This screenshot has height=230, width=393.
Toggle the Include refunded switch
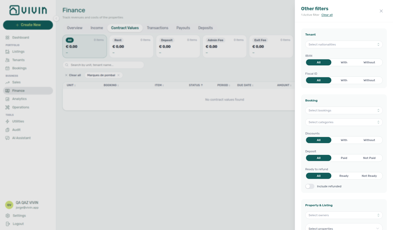pyautogui.click(x=310, y=186)
